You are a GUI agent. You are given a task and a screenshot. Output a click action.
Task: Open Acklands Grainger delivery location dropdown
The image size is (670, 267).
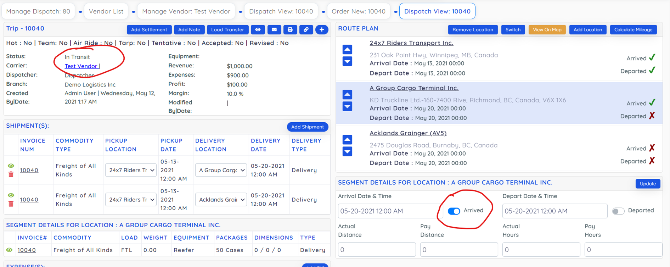pyautogui.click(x=221, y=200)
